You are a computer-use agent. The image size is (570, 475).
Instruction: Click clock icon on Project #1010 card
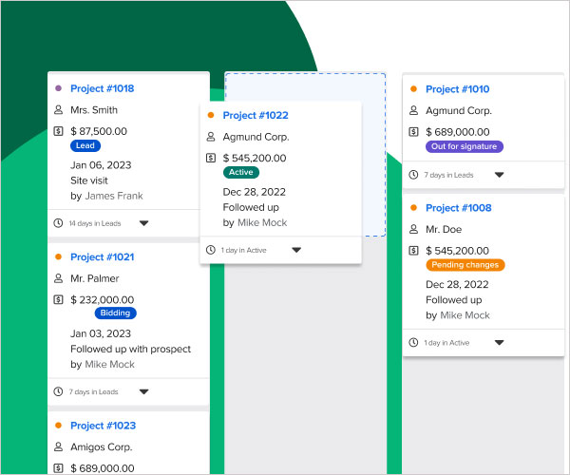[413, 175]
